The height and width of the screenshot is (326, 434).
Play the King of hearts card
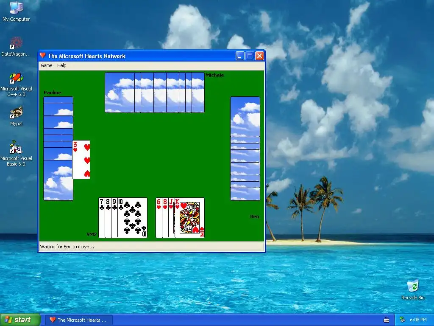click(x=189, y=218)
